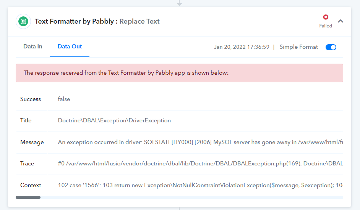This screenshot has height=210, width=360.
Task: Click the timestamp Jan 20, 2022 17:36:59
Action: tap(242, 47)
